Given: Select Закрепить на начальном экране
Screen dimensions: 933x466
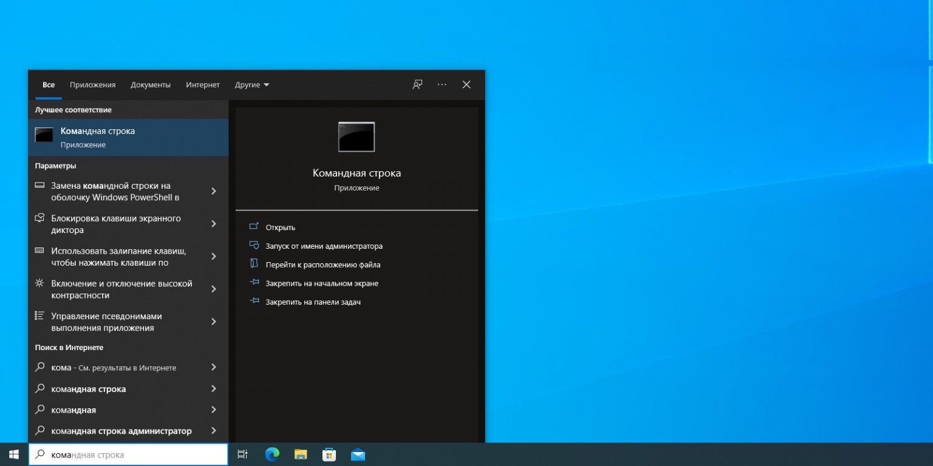Looking at the screenshot, I should pos(321,283).
